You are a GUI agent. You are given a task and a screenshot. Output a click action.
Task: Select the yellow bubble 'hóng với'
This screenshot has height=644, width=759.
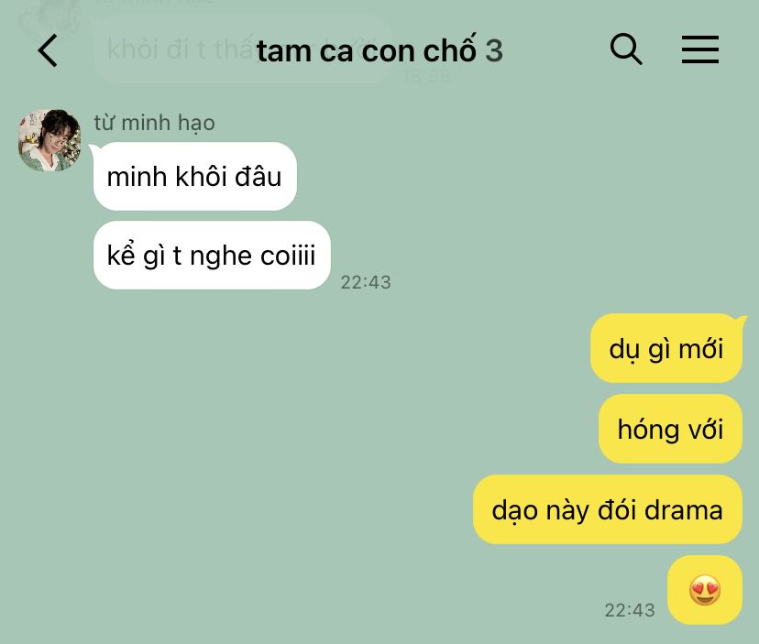(670, 429)
